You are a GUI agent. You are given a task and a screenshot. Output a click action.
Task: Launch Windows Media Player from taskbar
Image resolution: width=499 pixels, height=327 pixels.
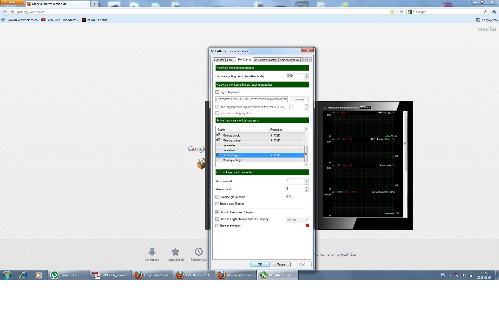39,275
